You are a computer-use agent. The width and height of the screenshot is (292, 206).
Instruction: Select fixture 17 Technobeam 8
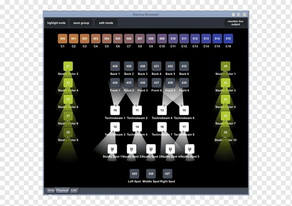tap(184, 127)
